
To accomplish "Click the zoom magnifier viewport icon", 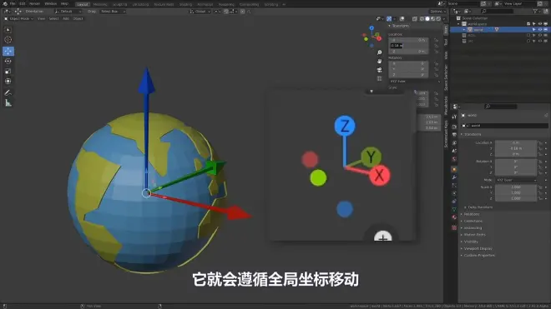I will [380, 52].
